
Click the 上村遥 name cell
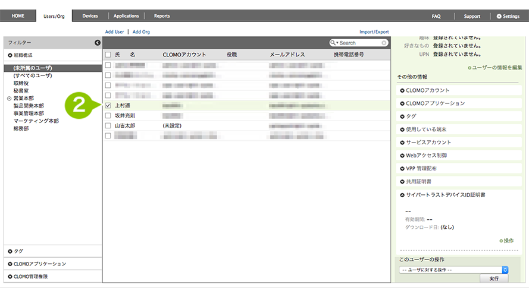[123, 105]
